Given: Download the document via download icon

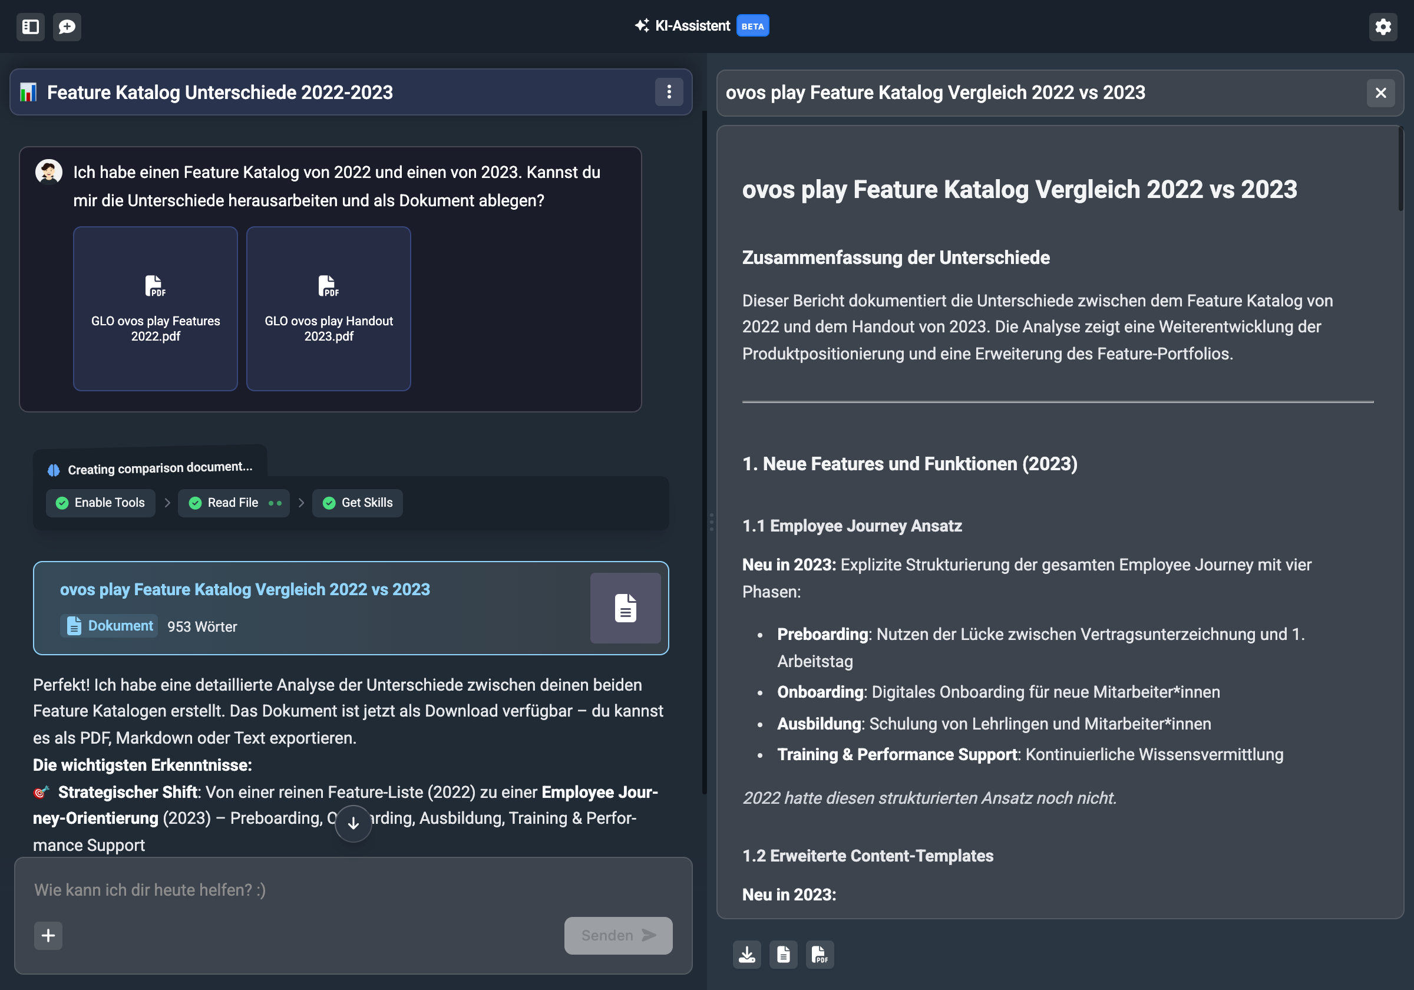Looking at the screenshot, I should (x=746, y=954).
